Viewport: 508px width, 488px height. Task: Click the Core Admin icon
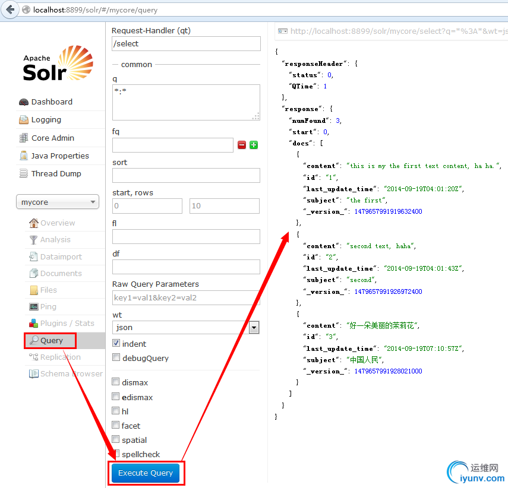(23, 138)
